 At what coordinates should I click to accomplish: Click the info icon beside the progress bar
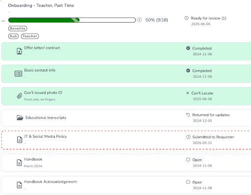139,20
